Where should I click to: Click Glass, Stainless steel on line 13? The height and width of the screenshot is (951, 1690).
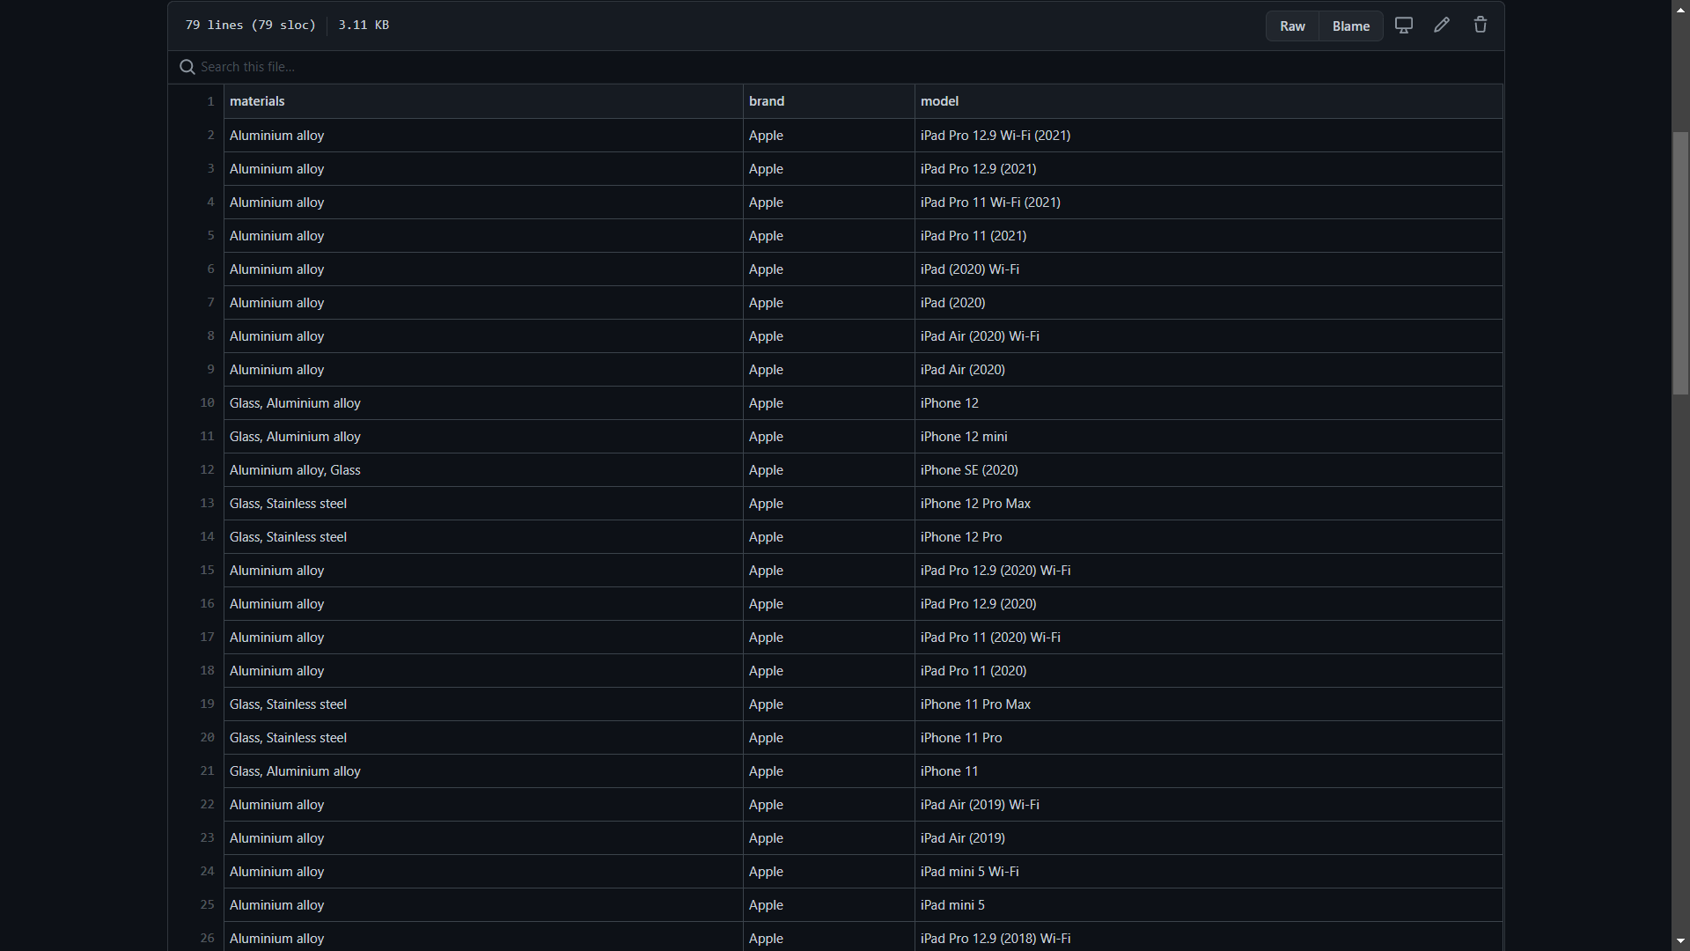pyautogui.click(x=288, y=504)
